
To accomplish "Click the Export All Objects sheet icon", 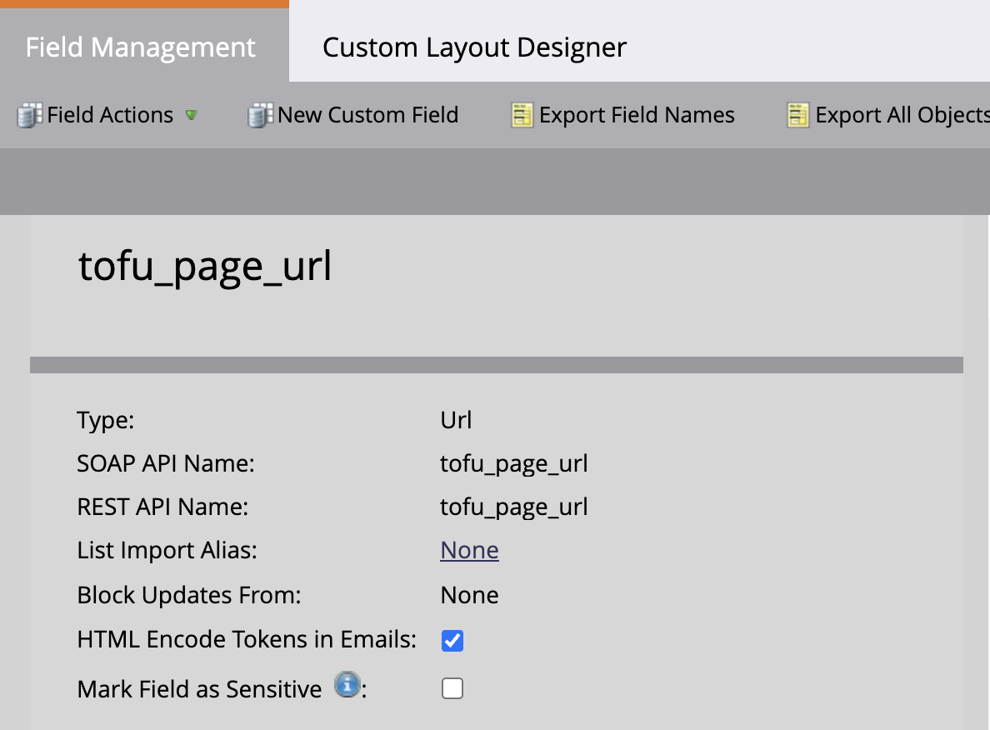I will point(798,116).
